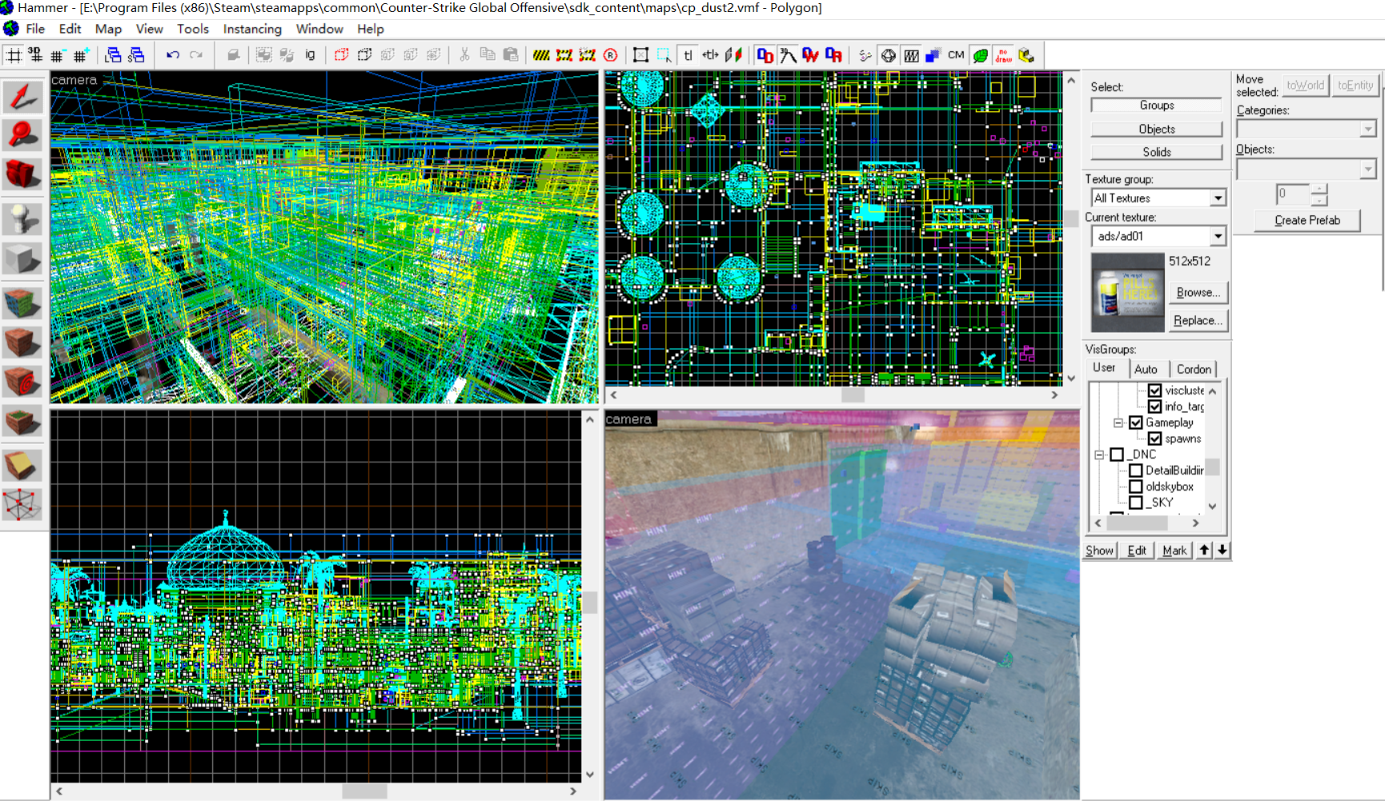Click the Objects select button

(x=1157, y=129)
